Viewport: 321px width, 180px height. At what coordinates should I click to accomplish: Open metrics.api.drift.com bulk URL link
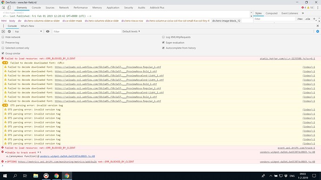(57, 161)
